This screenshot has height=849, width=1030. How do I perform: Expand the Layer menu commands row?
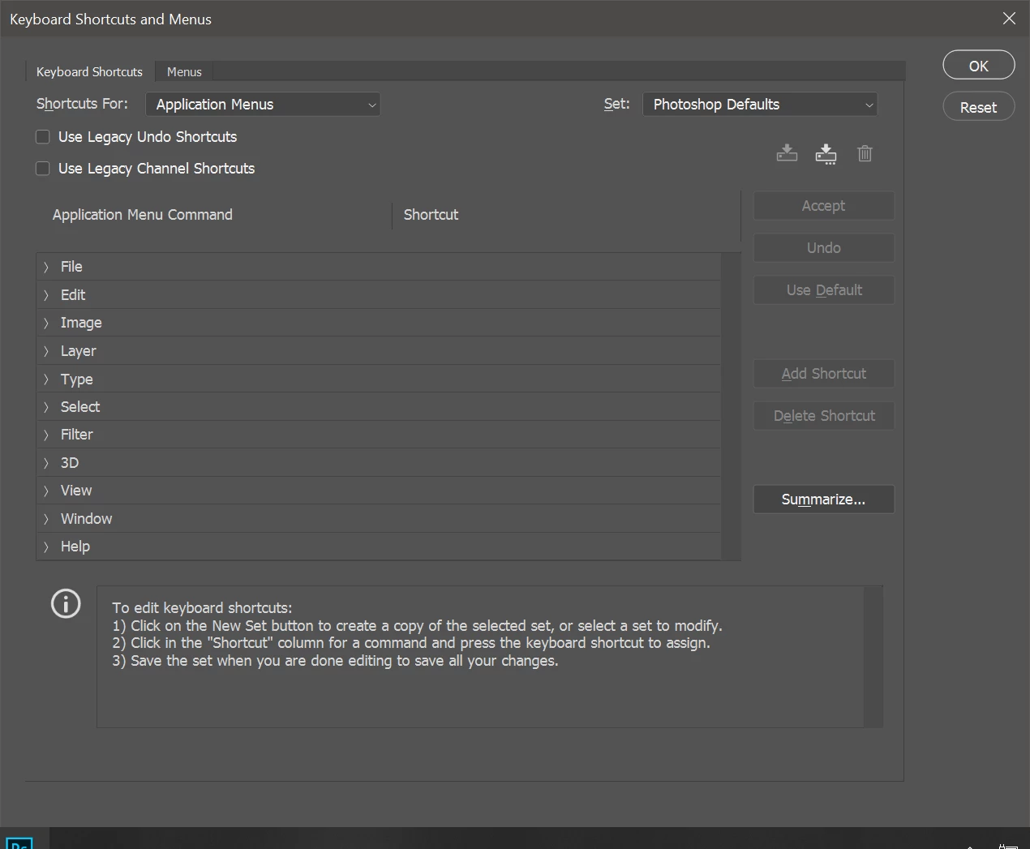(x=378, y=351)
